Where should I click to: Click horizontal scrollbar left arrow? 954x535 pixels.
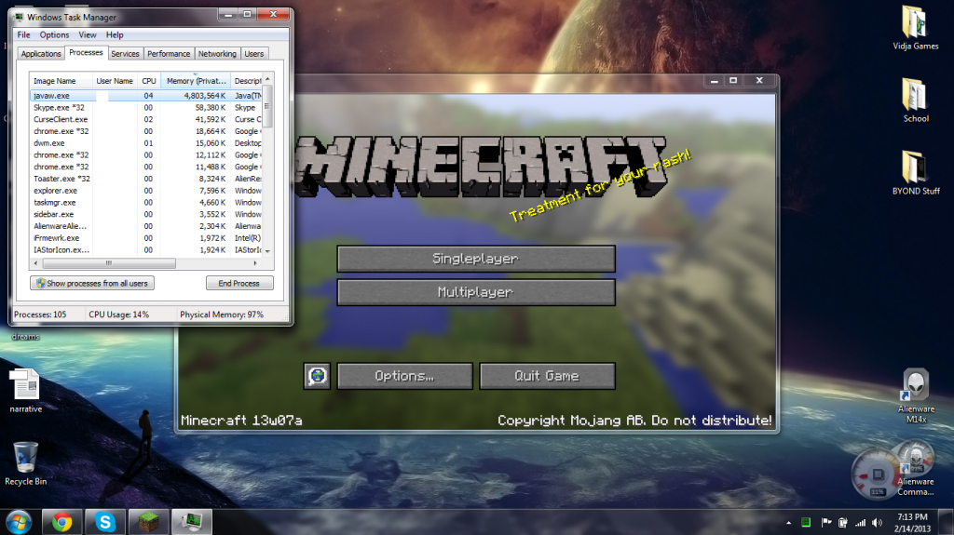pos(36,263)
